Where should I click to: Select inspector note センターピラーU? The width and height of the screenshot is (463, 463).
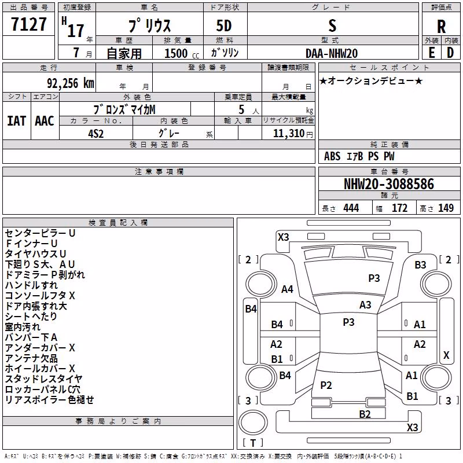coord(41,233)
